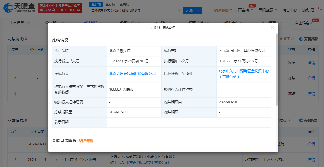324x167 pixels.
Task: Open 详情 for 司法协助 row 2
Action: click(x=311, y=78)
